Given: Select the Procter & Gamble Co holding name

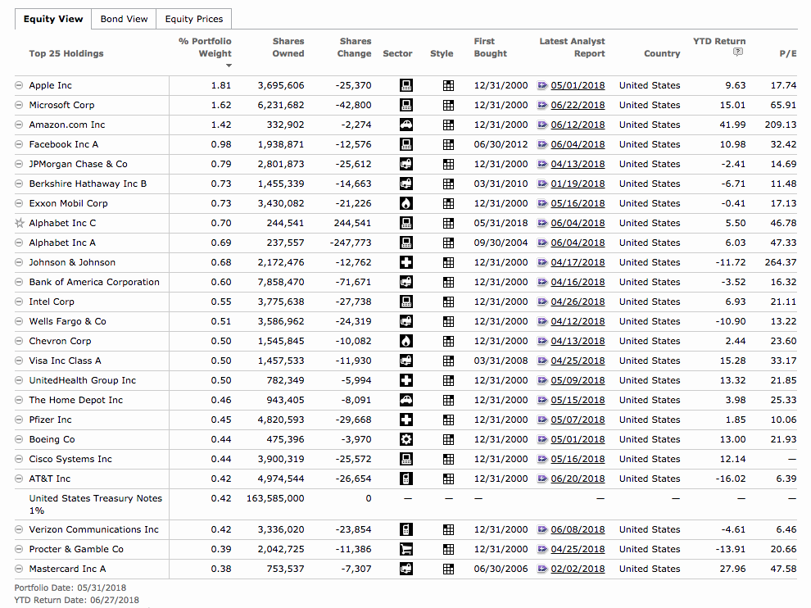Looking at the screenshot, I should [76, 549].
